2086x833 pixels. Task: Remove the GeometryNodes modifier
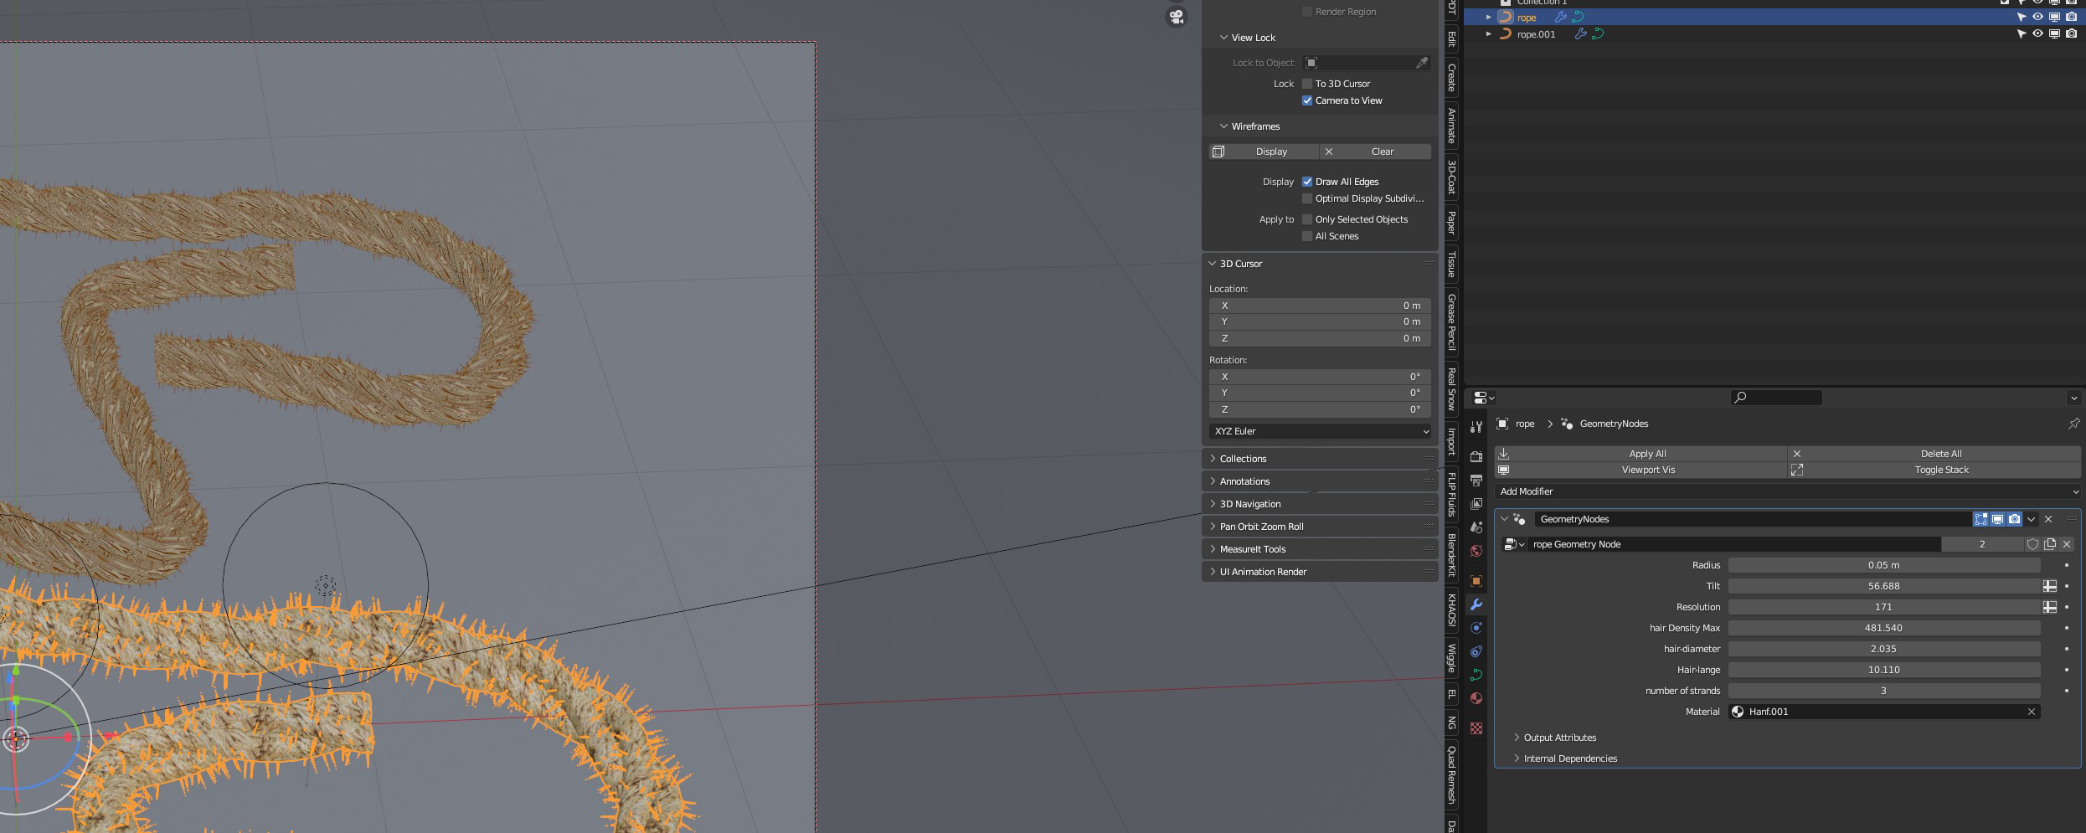pos(2048,519)
